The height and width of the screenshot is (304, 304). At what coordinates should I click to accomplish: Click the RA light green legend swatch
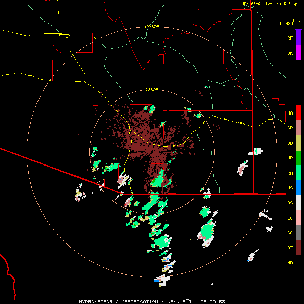tap(298, 173)
